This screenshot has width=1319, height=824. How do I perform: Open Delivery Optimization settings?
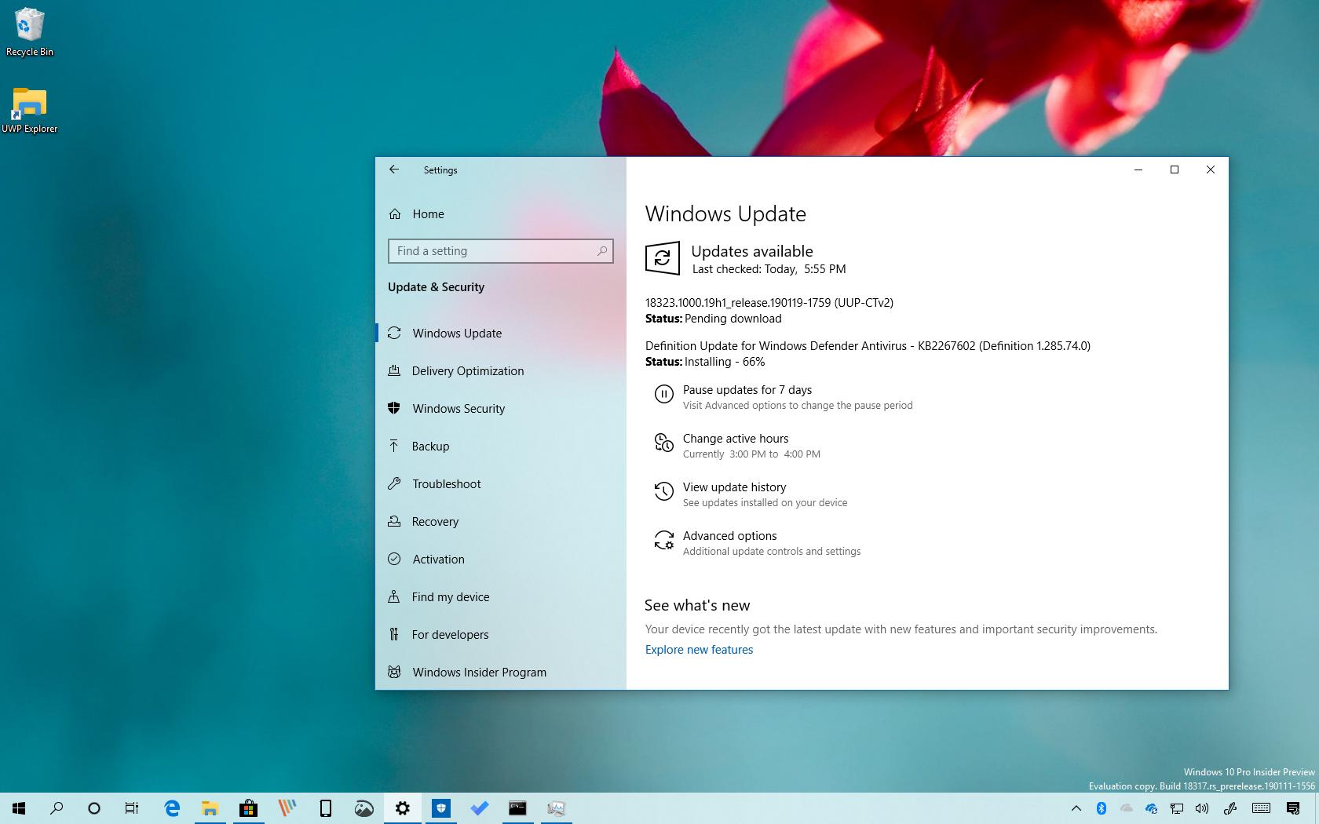click(x=468, y=370)
